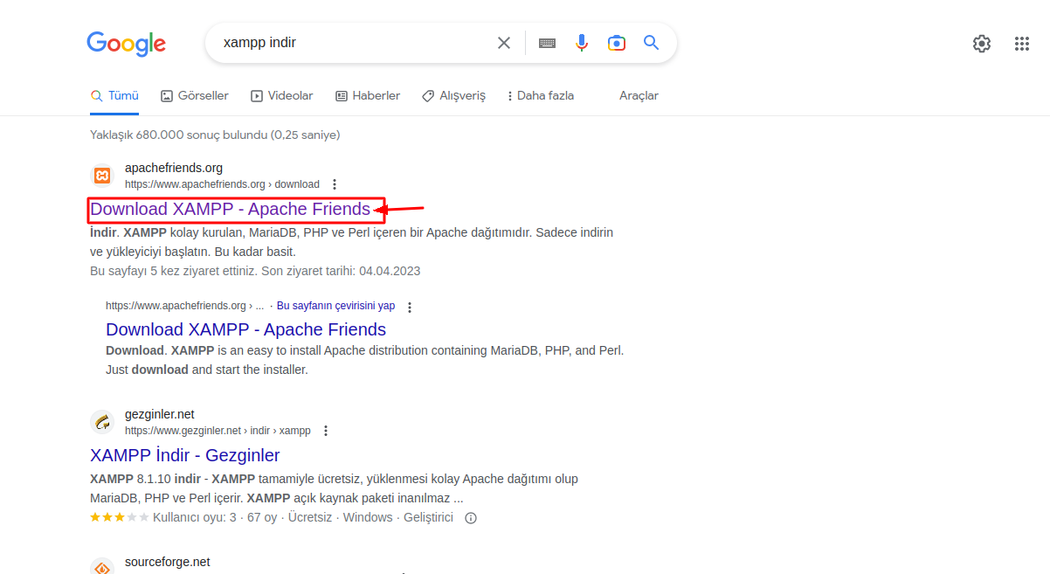Switch to Görseller tab
Viewport: 1050px width, 574px height.
tap(195, 96)
